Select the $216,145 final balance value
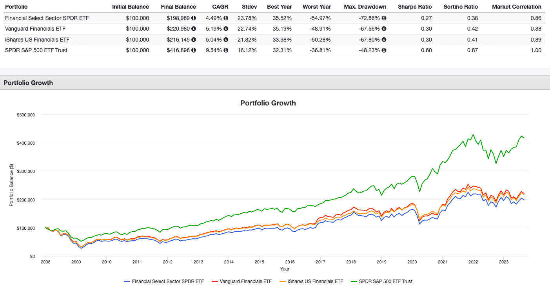This screenshot has height=285, width=550. coord(178,40)
